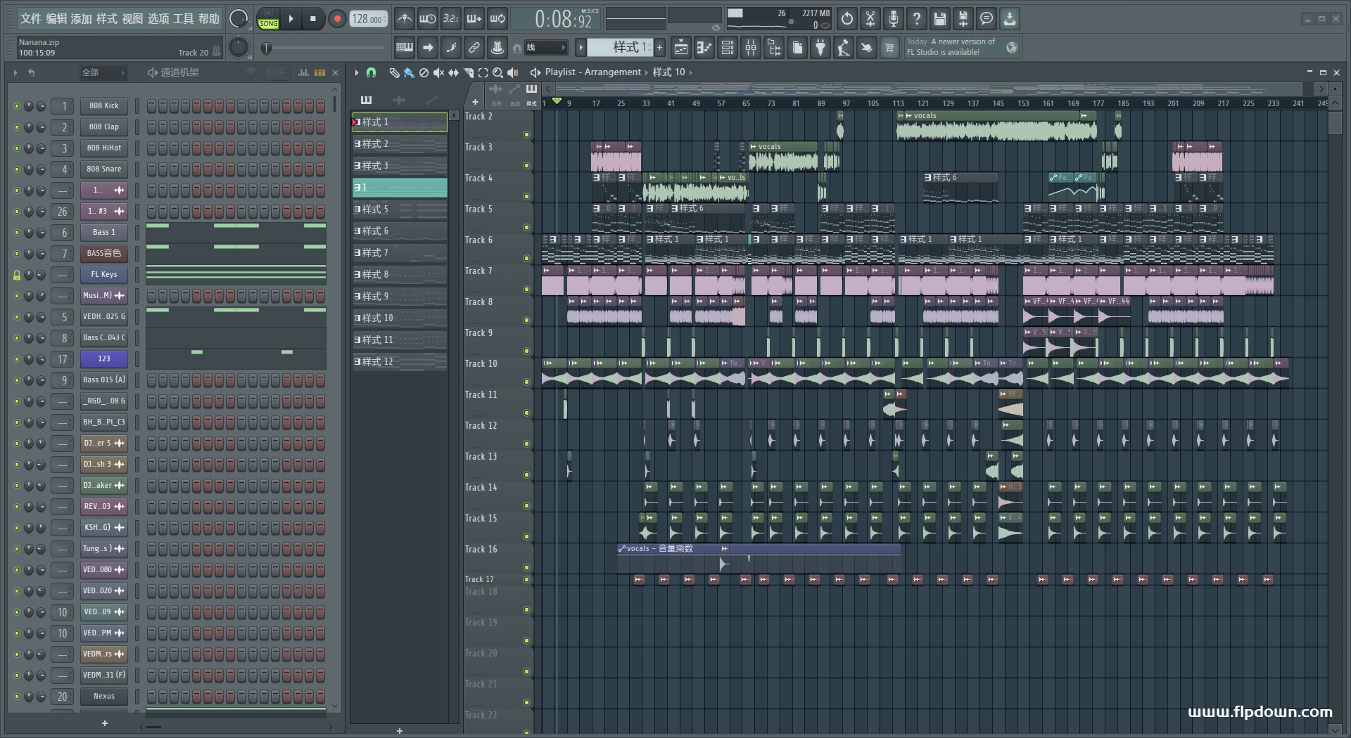The height and width of the screenshot is (738, 1351).
Task: Click the link/multilink controllers icon
Action: [x=474, y=48]
